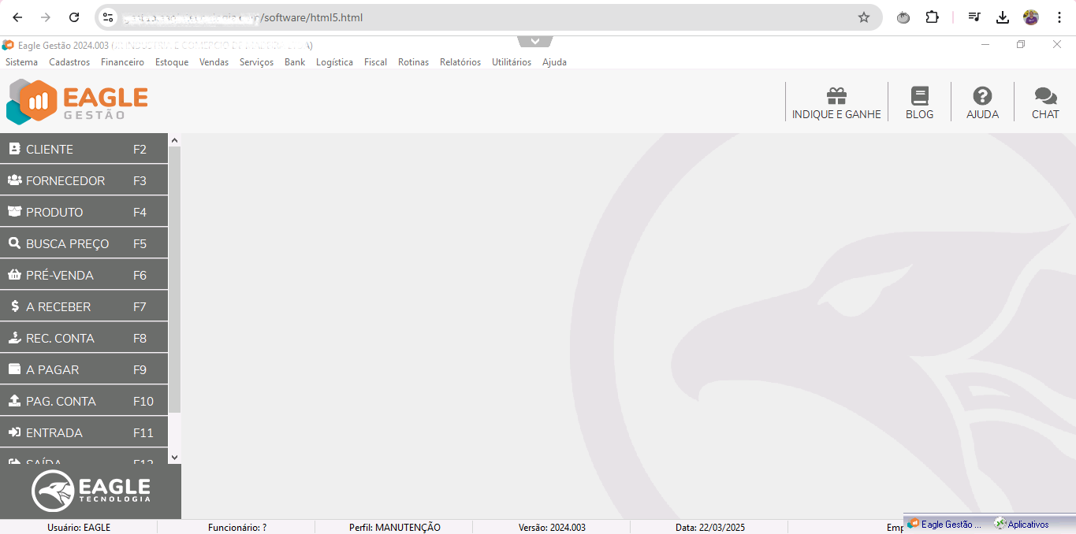Go back with the browser back arrow
This screenshot has width=1076, height=534.
(17, 17)
